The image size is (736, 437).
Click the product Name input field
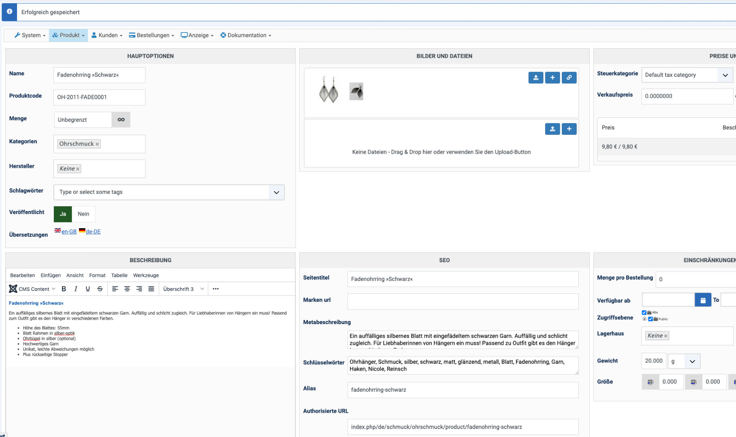[99, 75]
